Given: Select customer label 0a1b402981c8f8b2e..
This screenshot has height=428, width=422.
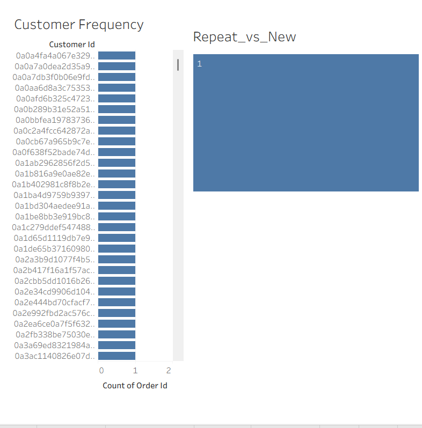Looking at the screenshot, I should 53,185.
